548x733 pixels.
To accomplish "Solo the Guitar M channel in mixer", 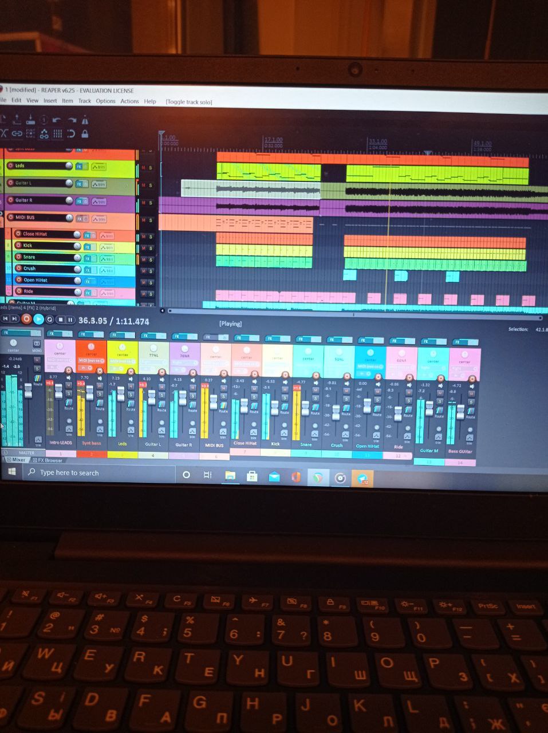I will coord(440,402).
